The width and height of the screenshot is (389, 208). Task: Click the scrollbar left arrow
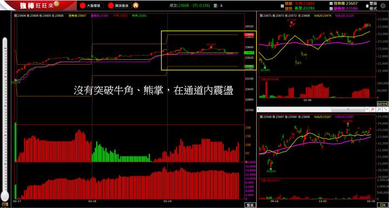(x=258, y=109)
